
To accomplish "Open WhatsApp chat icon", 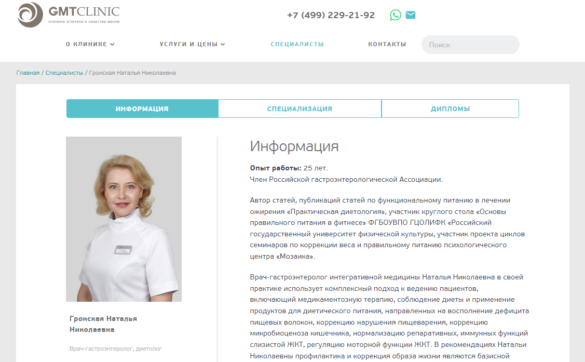I will 396,15.
